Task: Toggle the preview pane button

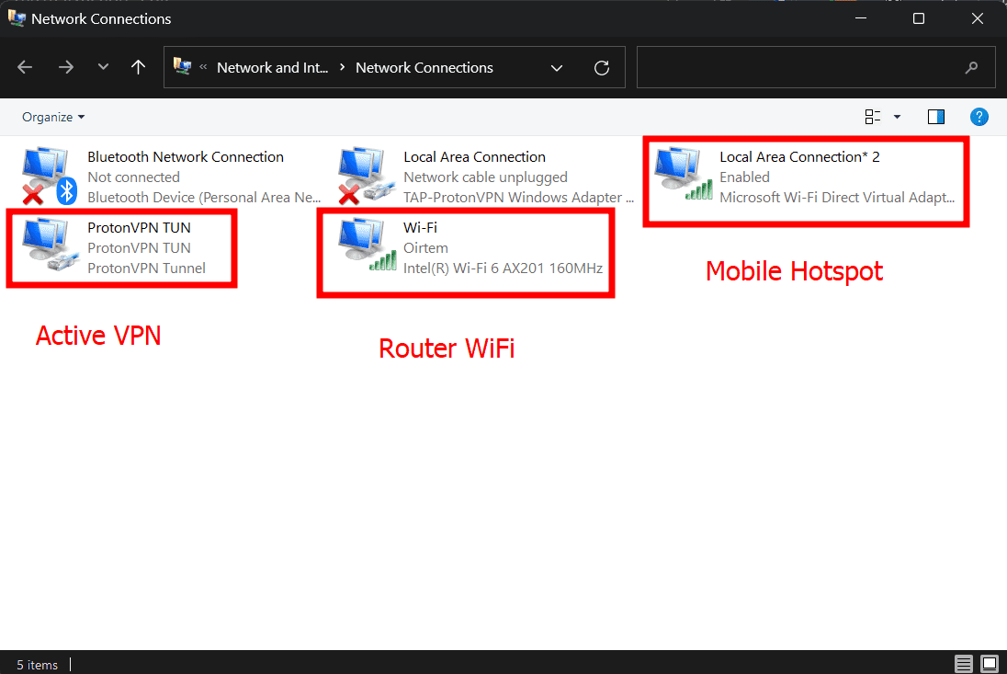Action: pyautogui.click(x=936, y=117)
